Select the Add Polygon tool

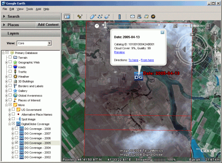(93, 17)
